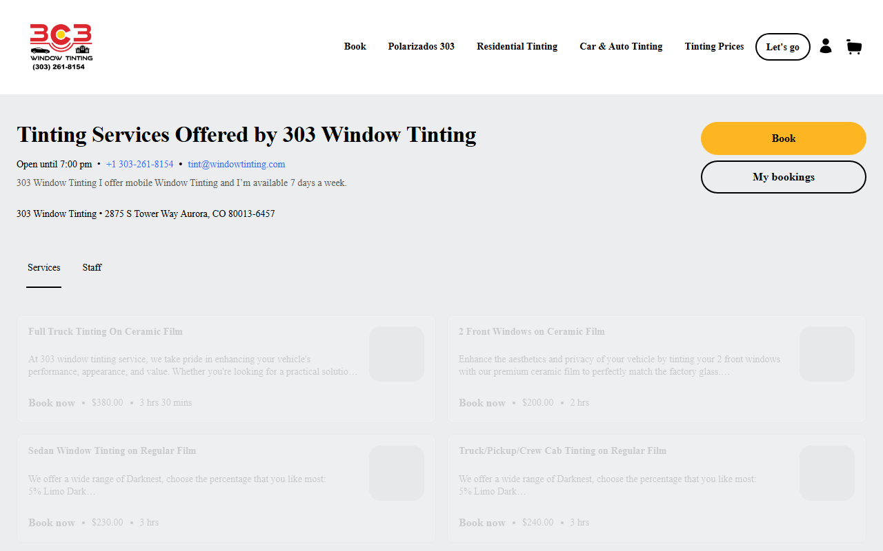Image resolution: width=883 pixels, height=551 pixels.
Task: Select the Services tab
Action: click(44, 268)
